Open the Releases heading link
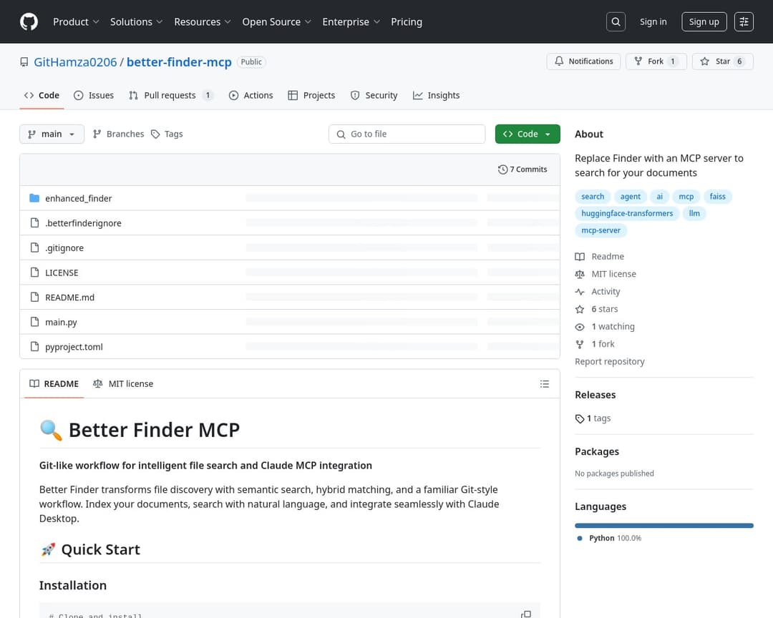Image resolution: width=773 pixels, height=618 pixels. click(595, 395)
